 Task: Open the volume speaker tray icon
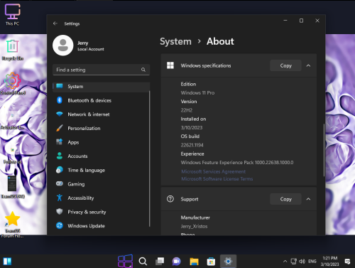(302, 262)
